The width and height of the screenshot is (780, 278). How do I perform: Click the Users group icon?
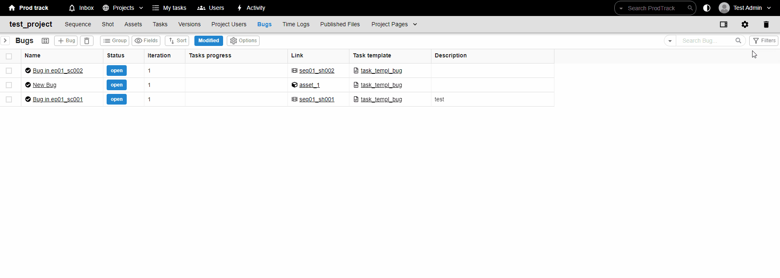pos(201,8)
